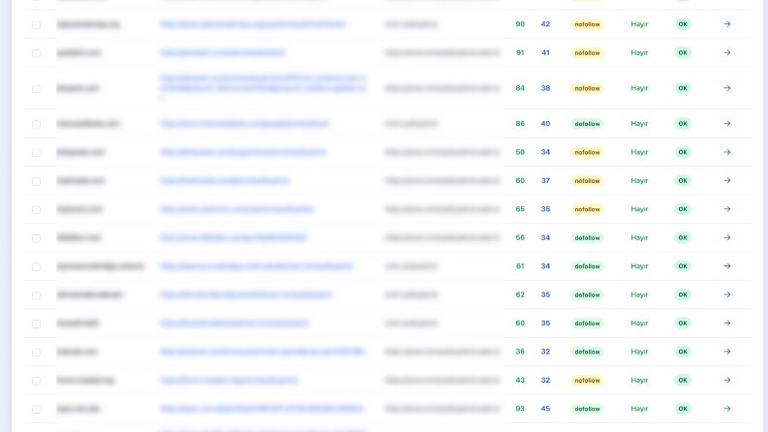The image size is (768, 432).
Task: Open arrow for row with scores 36 and 32
Action: [x=727, y=352]
